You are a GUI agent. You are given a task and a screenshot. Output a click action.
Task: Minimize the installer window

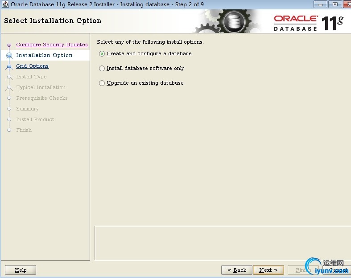point(320,4)
